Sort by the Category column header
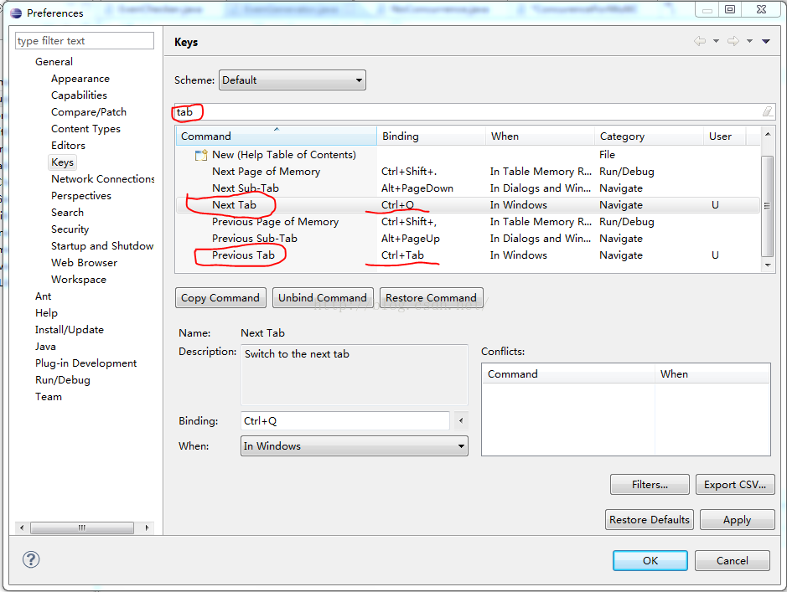 649,136
